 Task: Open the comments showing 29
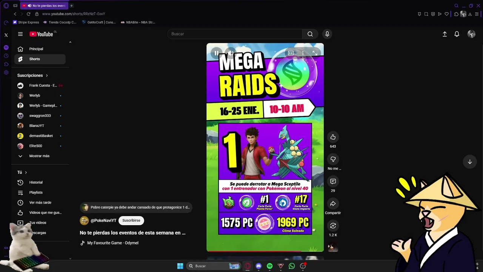click(333, 181)
